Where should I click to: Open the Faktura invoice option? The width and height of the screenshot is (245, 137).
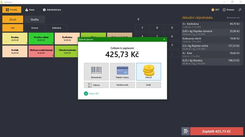click(x=96, y=85)
